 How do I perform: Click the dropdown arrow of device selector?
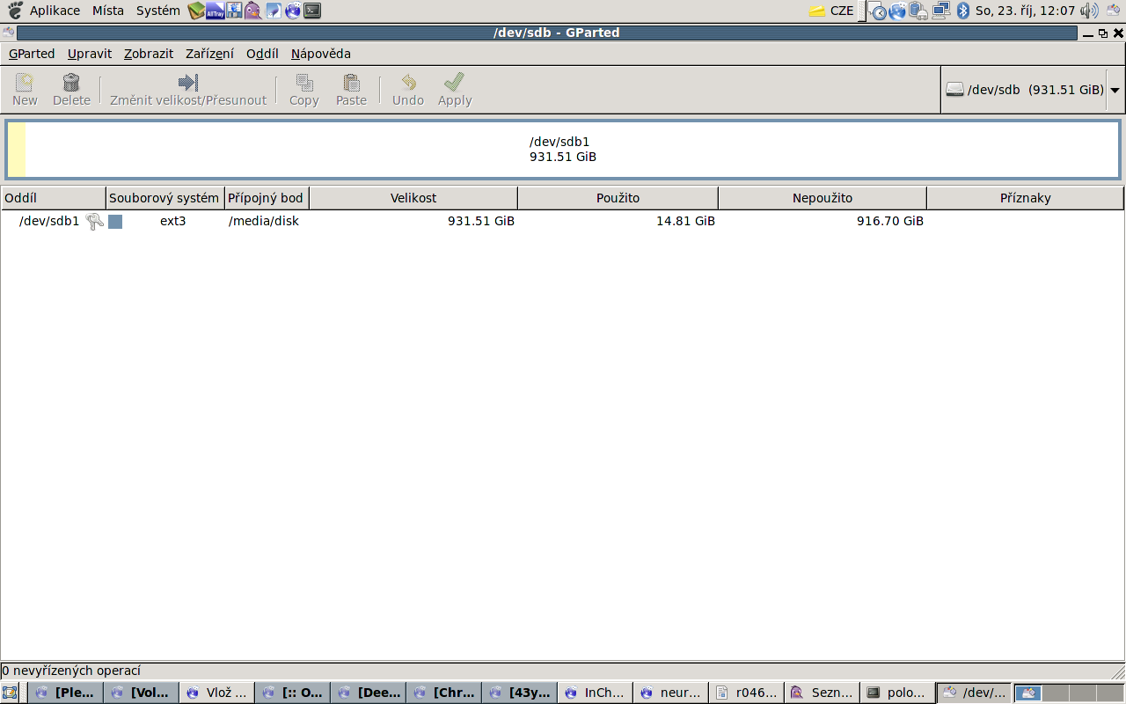1115,90
